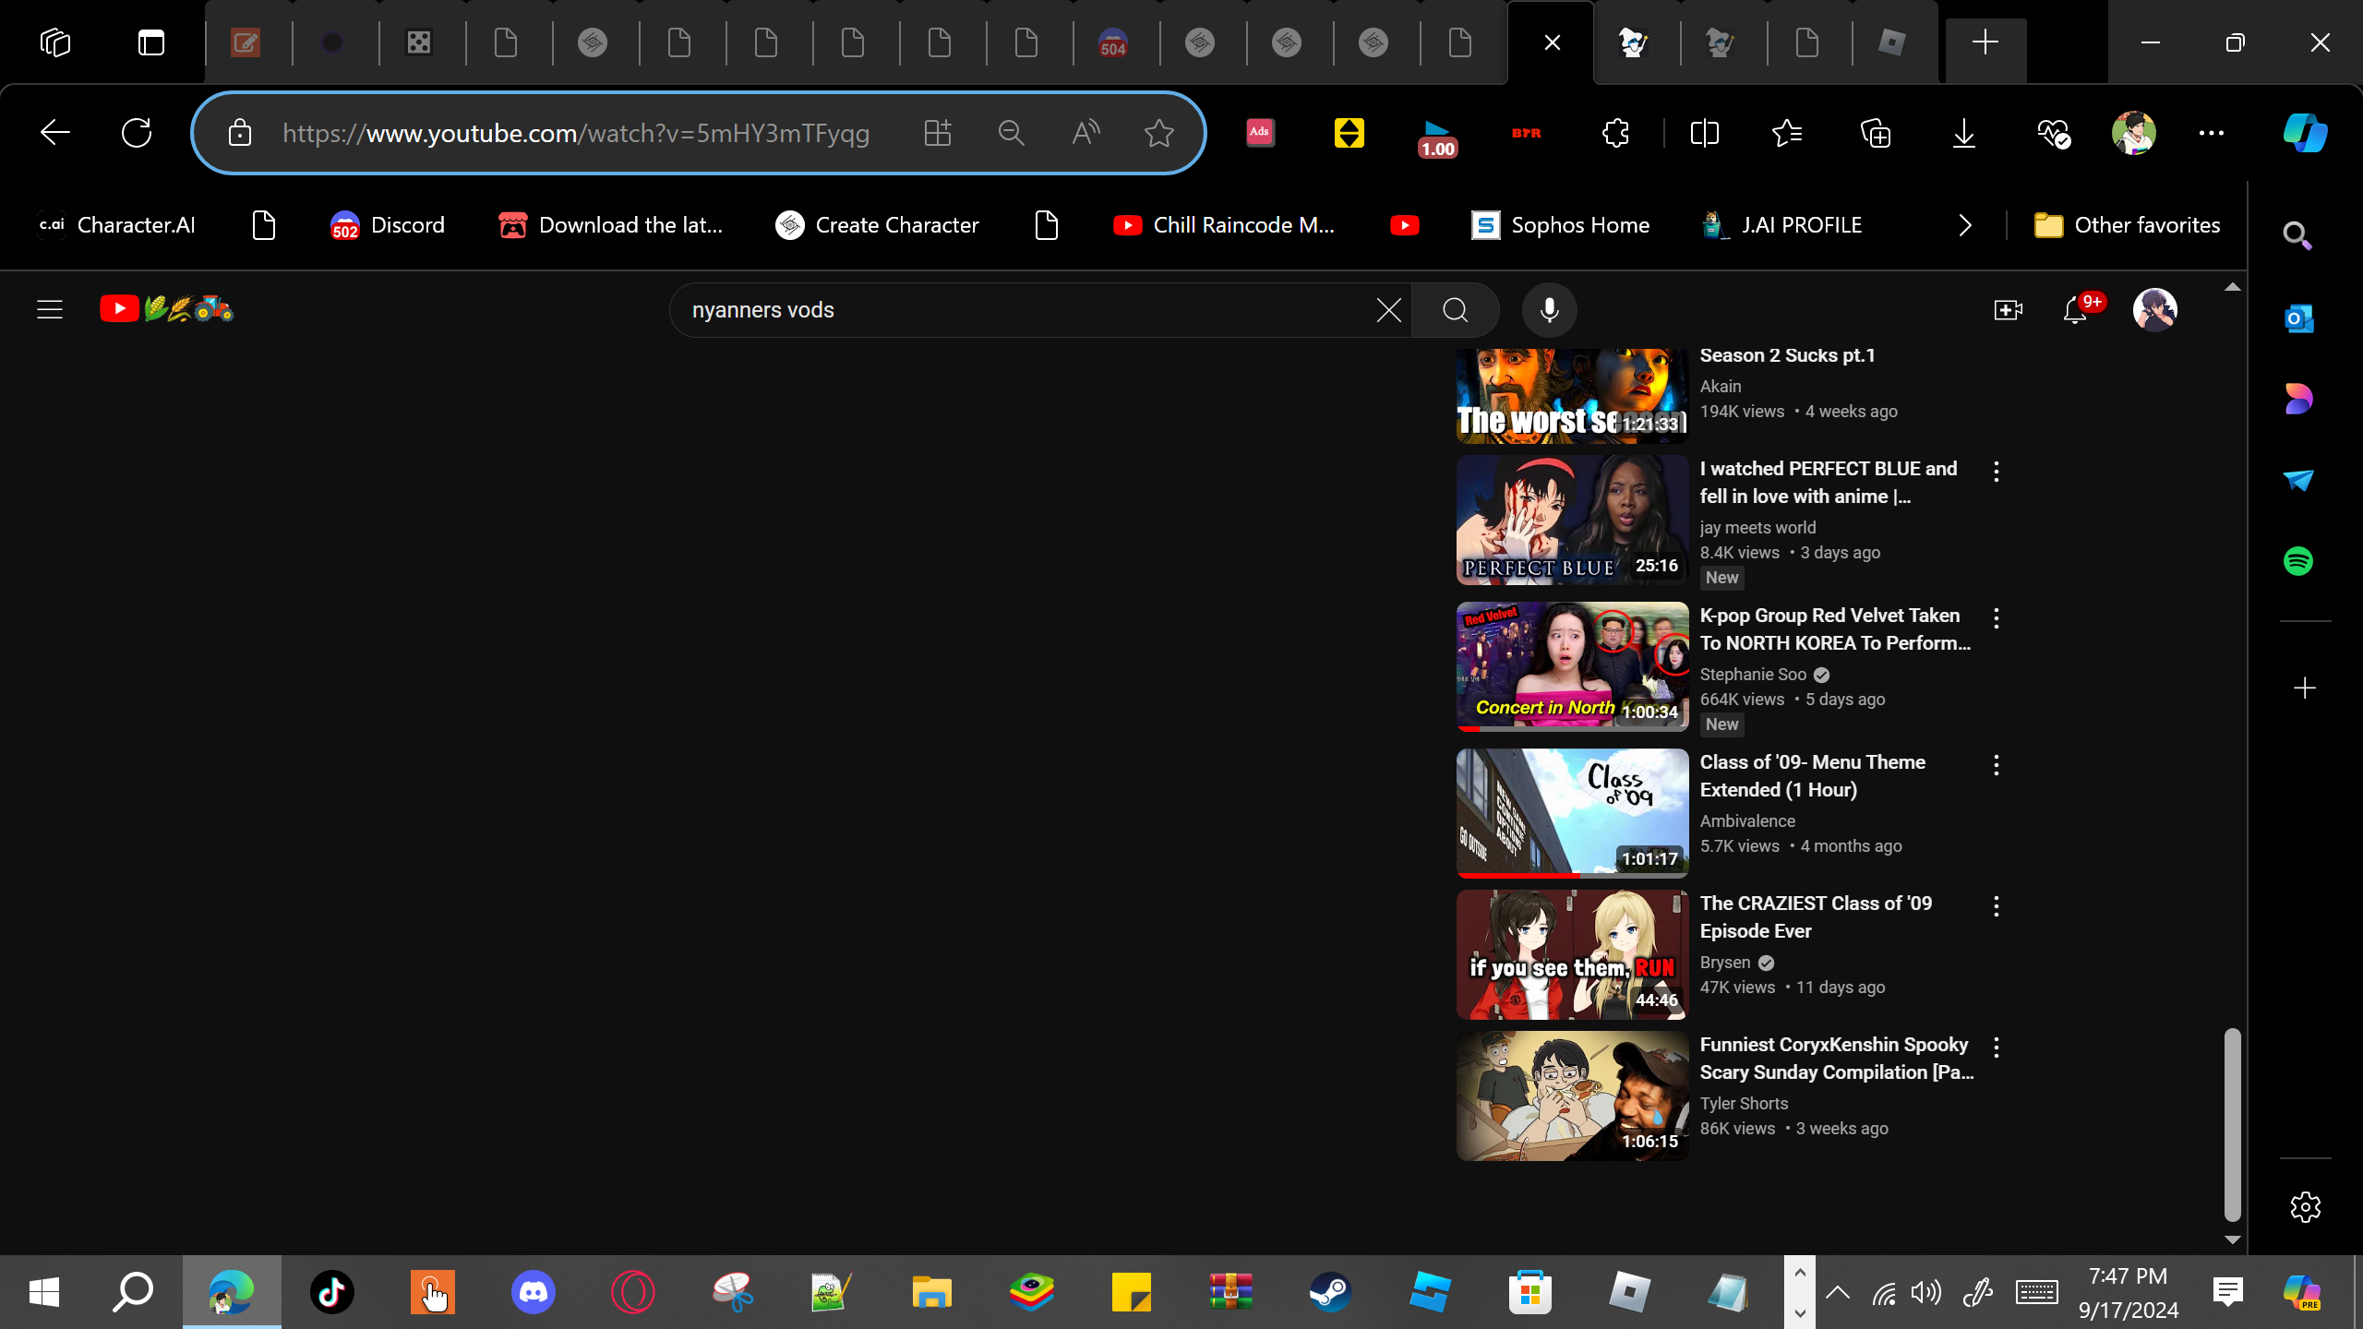Toggle Read aloud in address bar

pyautogui.click(x=1086, y=133)
